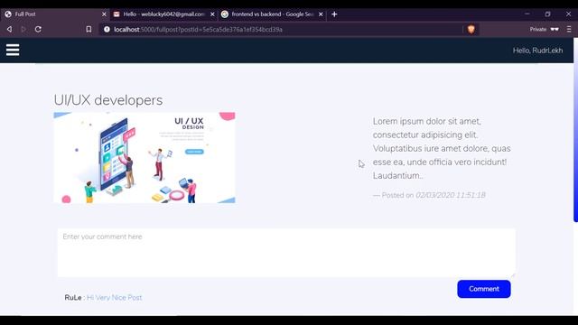Viewport: 578px width, 325px height.
Task: Click the Lorem ipsum post description text
Action: pyautogui.click(x=442, y=148)
